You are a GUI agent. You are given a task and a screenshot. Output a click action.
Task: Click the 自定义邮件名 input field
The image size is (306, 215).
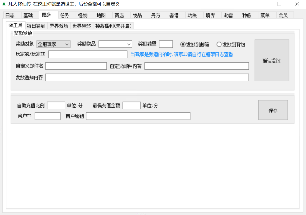[76, 66]
